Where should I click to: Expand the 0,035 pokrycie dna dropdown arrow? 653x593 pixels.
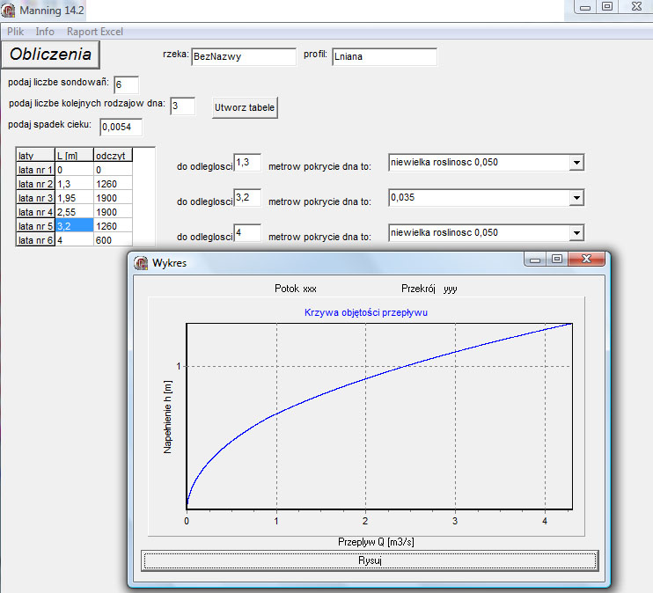tap(576, 198)
